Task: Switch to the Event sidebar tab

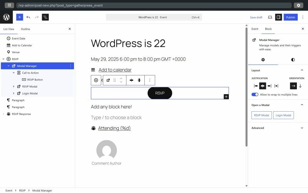Action: (255, 29)
